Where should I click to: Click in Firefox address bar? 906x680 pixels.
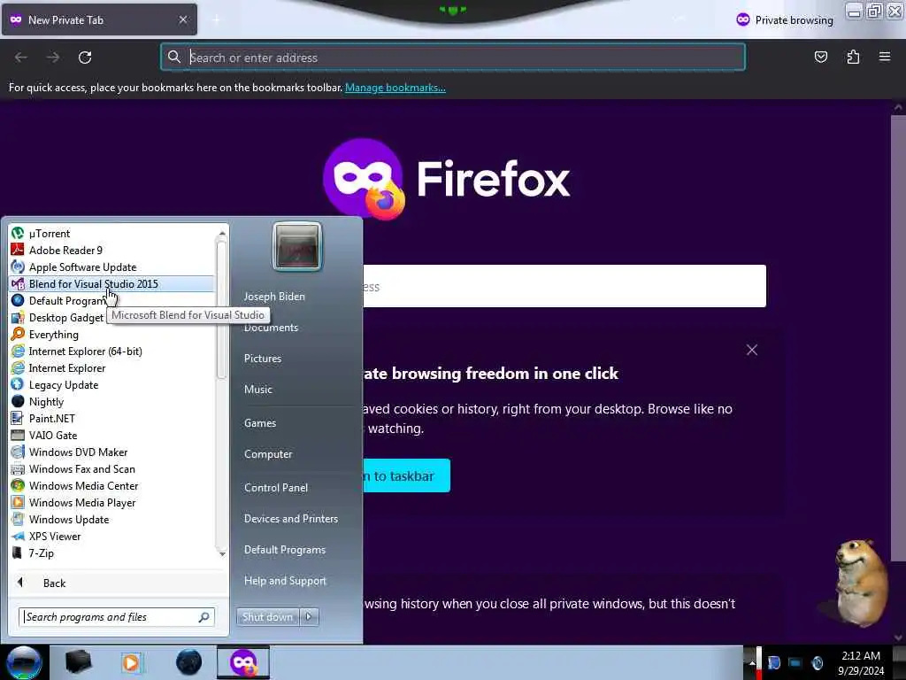tap(453, 58)
